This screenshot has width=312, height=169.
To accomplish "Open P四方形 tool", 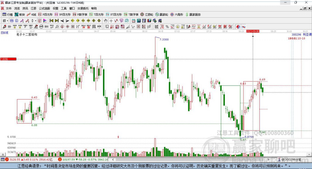I will pyautogui.click(x=45, y=15).
